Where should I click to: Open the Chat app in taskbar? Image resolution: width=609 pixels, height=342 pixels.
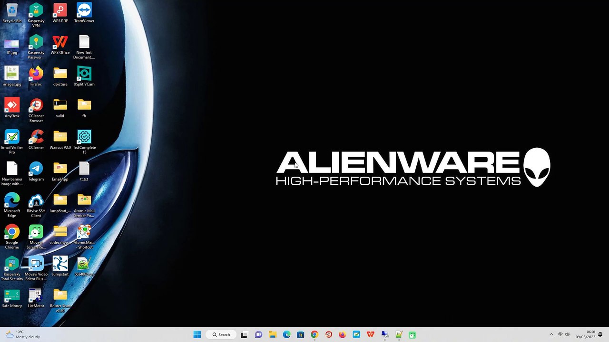pos(258,334)
